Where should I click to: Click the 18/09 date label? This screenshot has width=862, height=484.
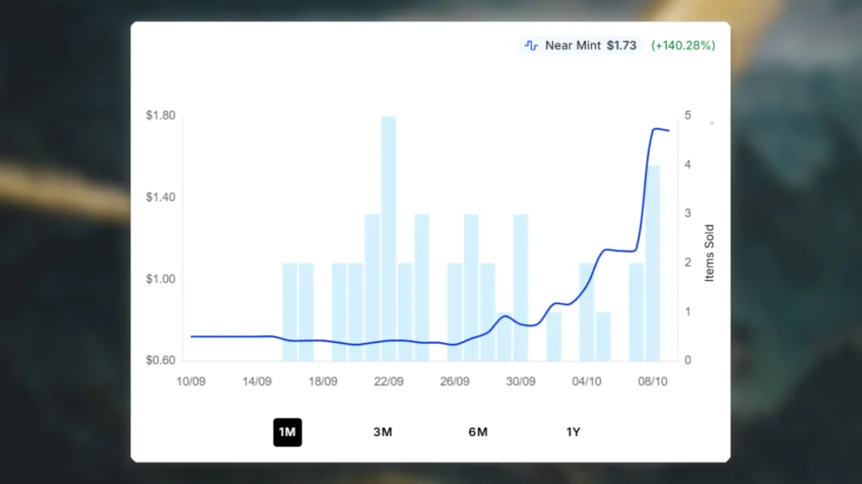click(x=322, y=381)
